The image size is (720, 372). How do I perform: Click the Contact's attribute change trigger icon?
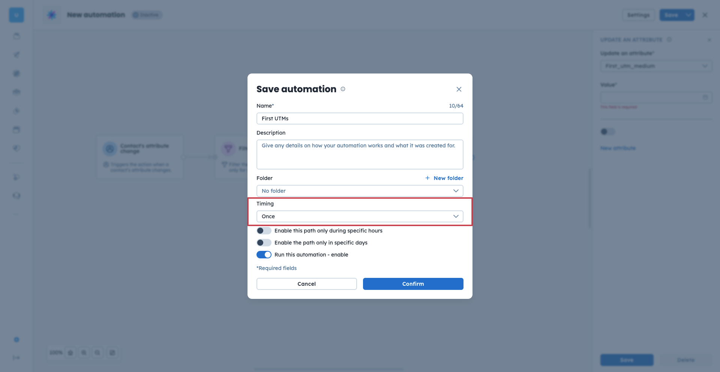(110, 149)
